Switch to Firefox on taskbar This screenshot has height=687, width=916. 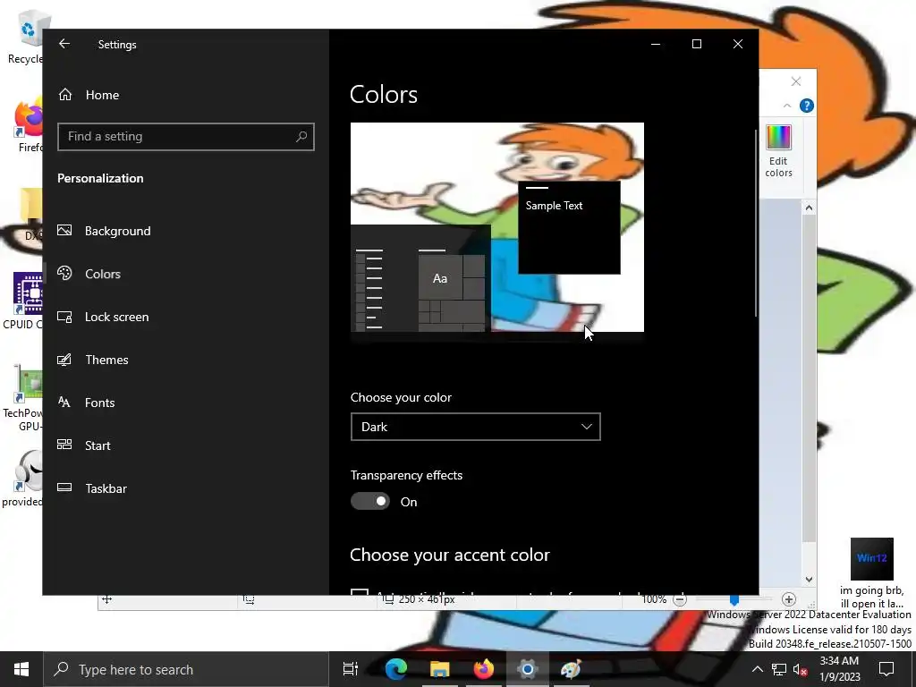click(483, 669)
